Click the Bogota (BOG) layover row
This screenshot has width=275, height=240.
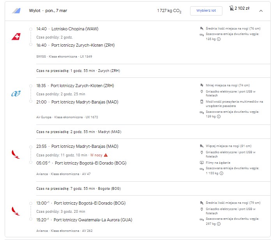(x=153, y=189)
